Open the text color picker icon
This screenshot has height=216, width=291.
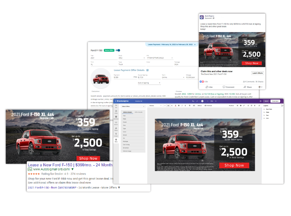[176, 106]
